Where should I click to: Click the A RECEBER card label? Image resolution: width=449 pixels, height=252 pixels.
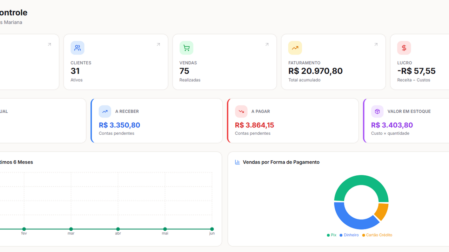pos(127,111)
